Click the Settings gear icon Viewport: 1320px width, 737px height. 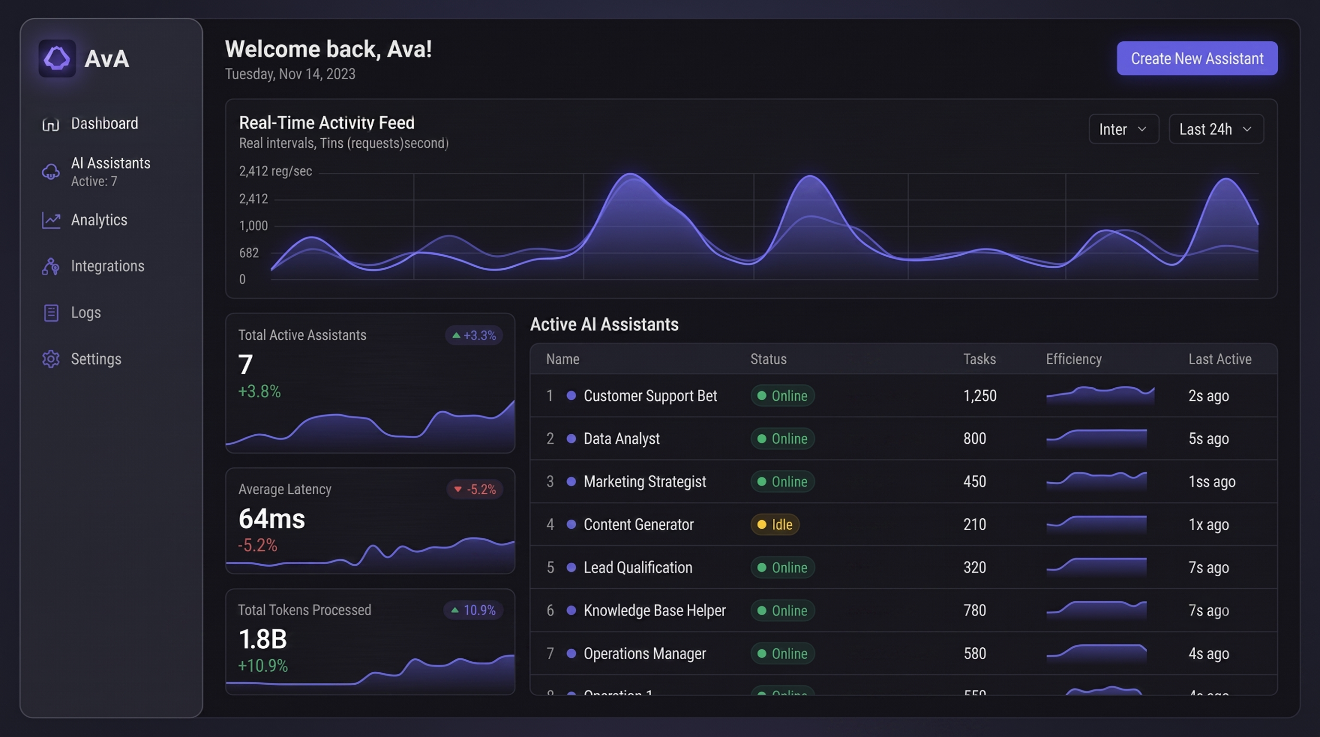click(x=51, y=359)
